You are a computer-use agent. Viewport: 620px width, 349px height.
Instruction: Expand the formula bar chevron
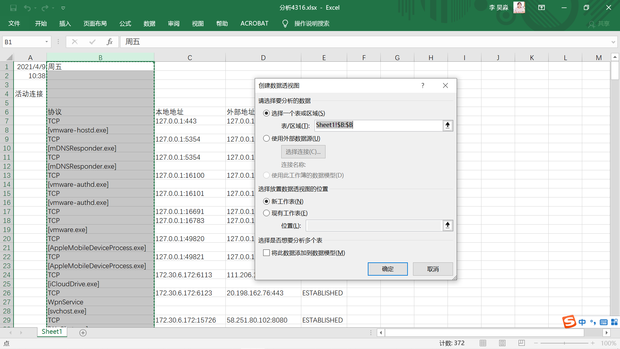pos(613,42)
